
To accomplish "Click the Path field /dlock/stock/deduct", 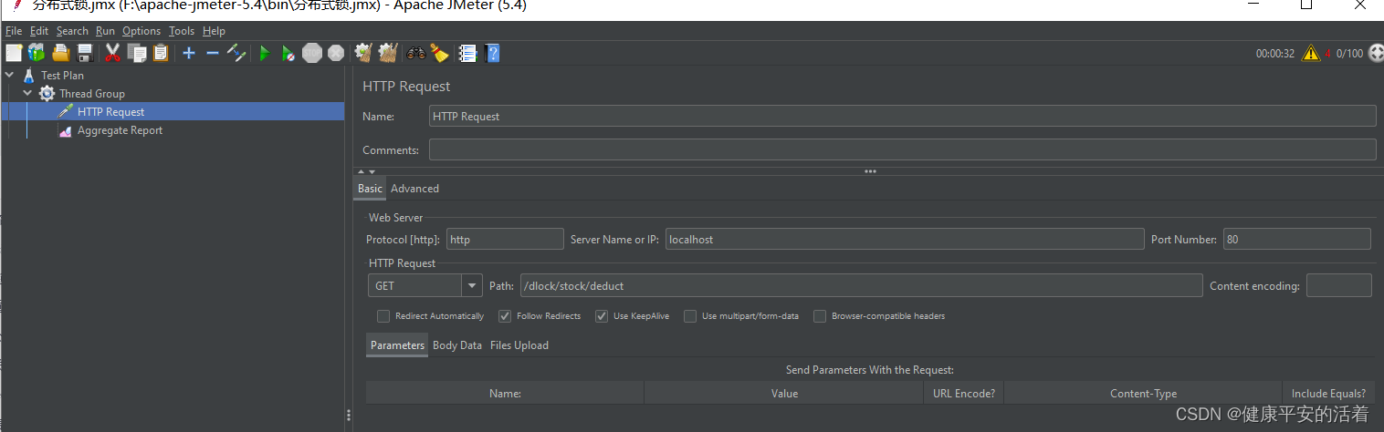I will click(x=862, y=286).
